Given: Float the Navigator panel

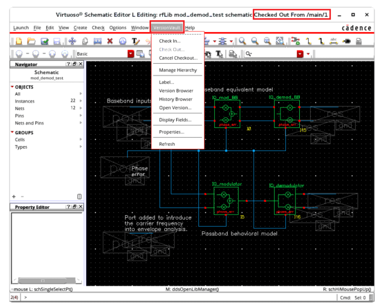Looking at the screenshot, I should click(75, 64).
